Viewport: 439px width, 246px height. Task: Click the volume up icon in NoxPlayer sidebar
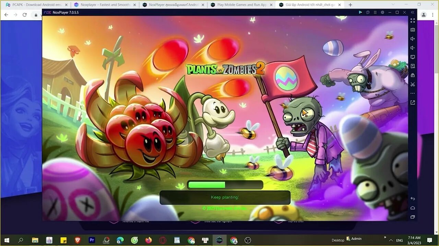coord(413,39)
